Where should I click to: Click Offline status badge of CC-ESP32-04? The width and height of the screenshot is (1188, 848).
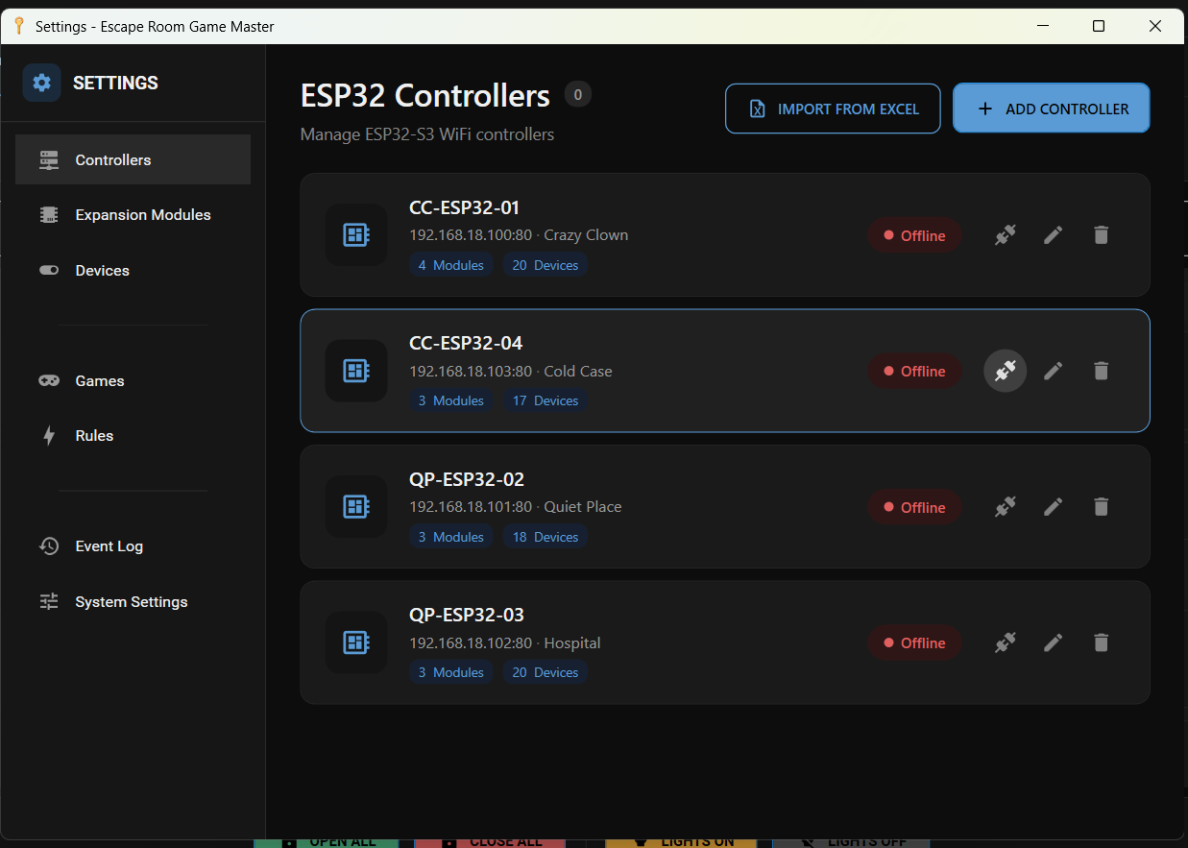click(914, 371)
